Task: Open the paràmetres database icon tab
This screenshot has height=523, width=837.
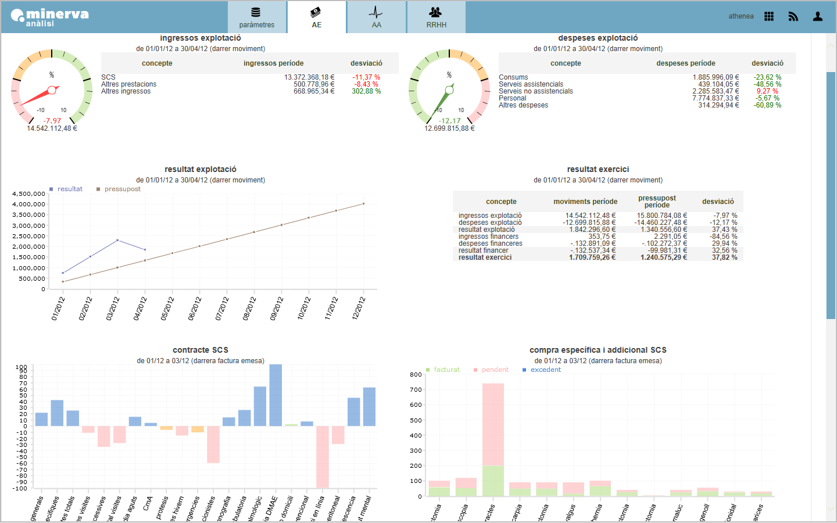Action: (x=256, y=17)
